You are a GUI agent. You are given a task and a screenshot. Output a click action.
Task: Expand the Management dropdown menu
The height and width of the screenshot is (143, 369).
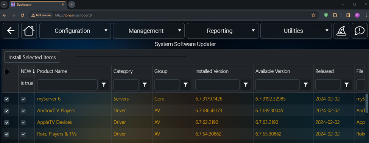[x=149, y=31]
